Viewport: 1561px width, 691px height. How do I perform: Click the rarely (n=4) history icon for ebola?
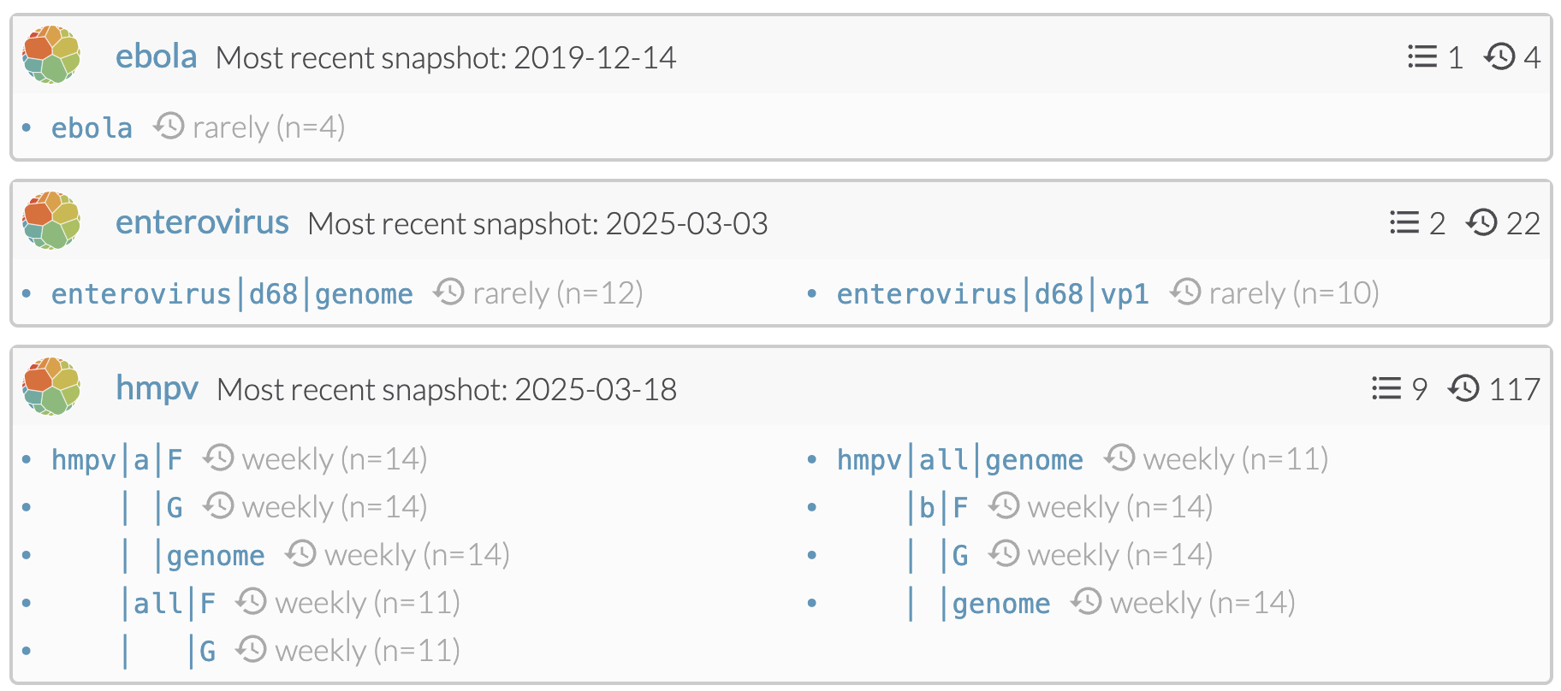(x=169, y=127)
